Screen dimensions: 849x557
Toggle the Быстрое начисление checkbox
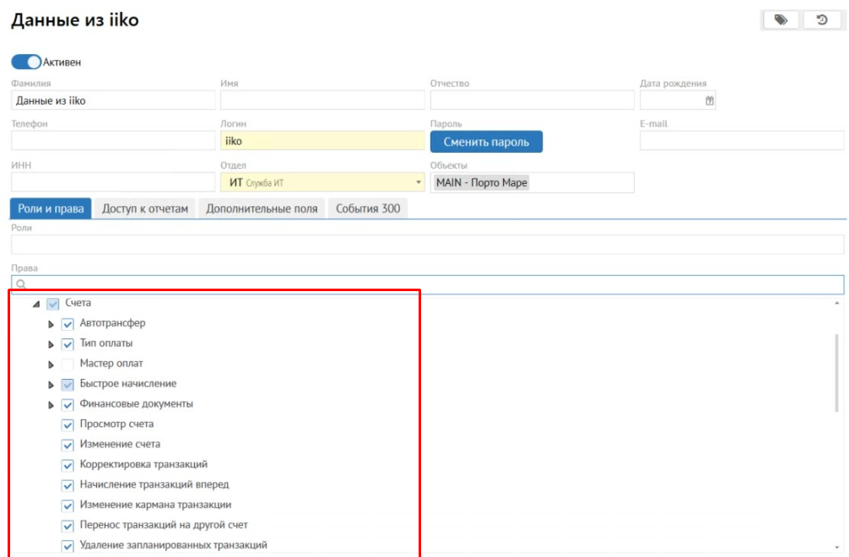point(68,384)
